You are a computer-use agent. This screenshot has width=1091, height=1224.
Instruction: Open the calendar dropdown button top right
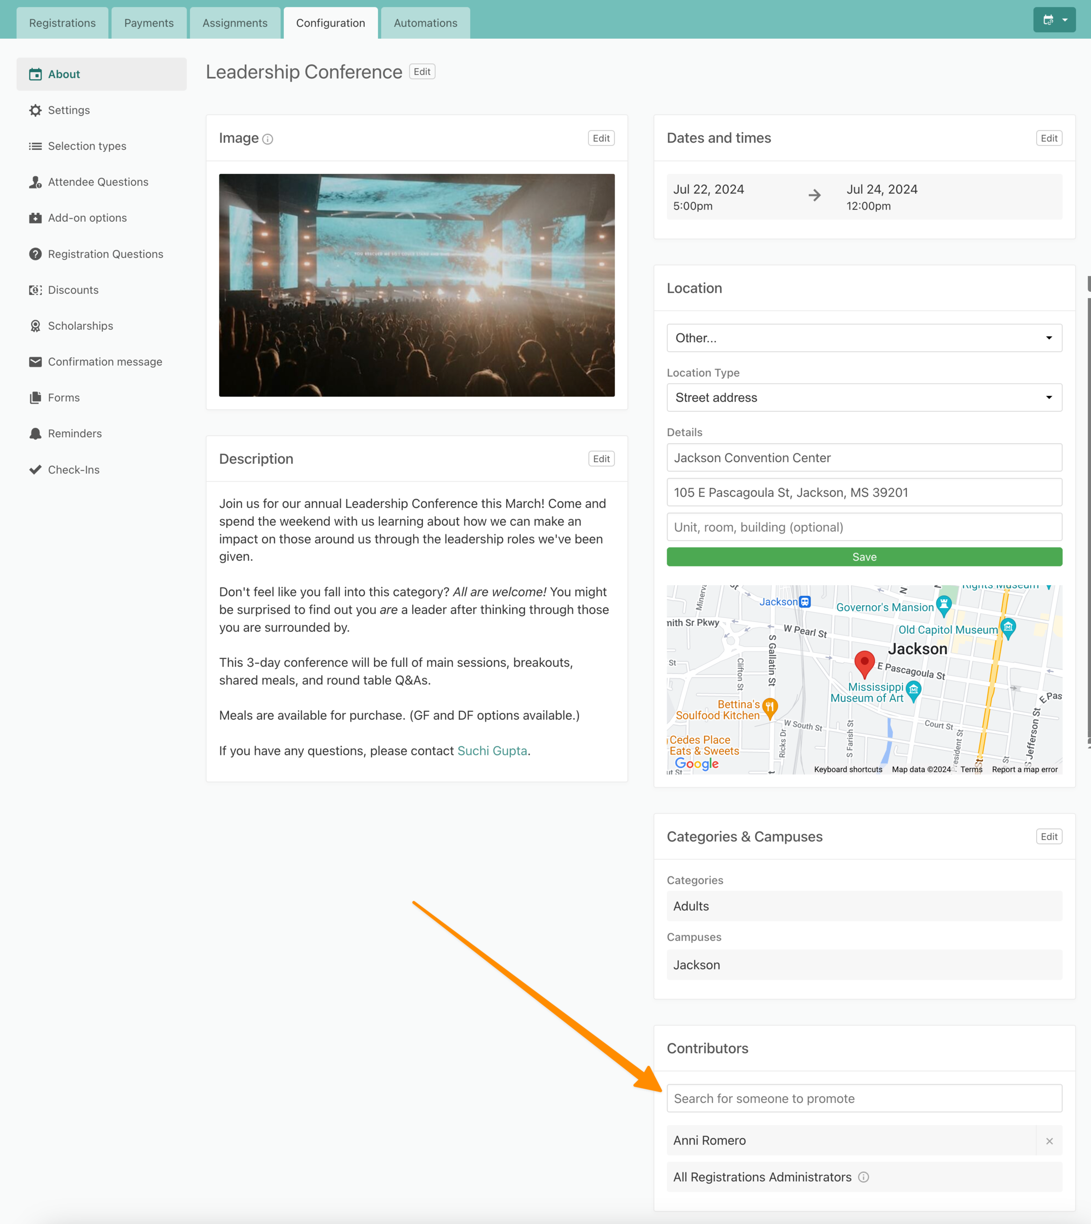(x=1054, y=20)
